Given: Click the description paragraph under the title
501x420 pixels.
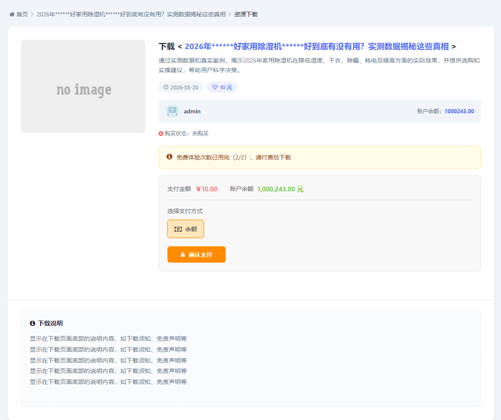Looking at the screenshot, I should coord(319,65).
